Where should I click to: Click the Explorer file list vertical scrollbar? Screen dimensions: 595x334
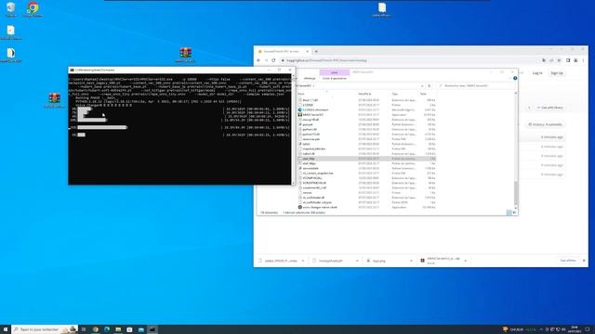click(x=516, y=150)
